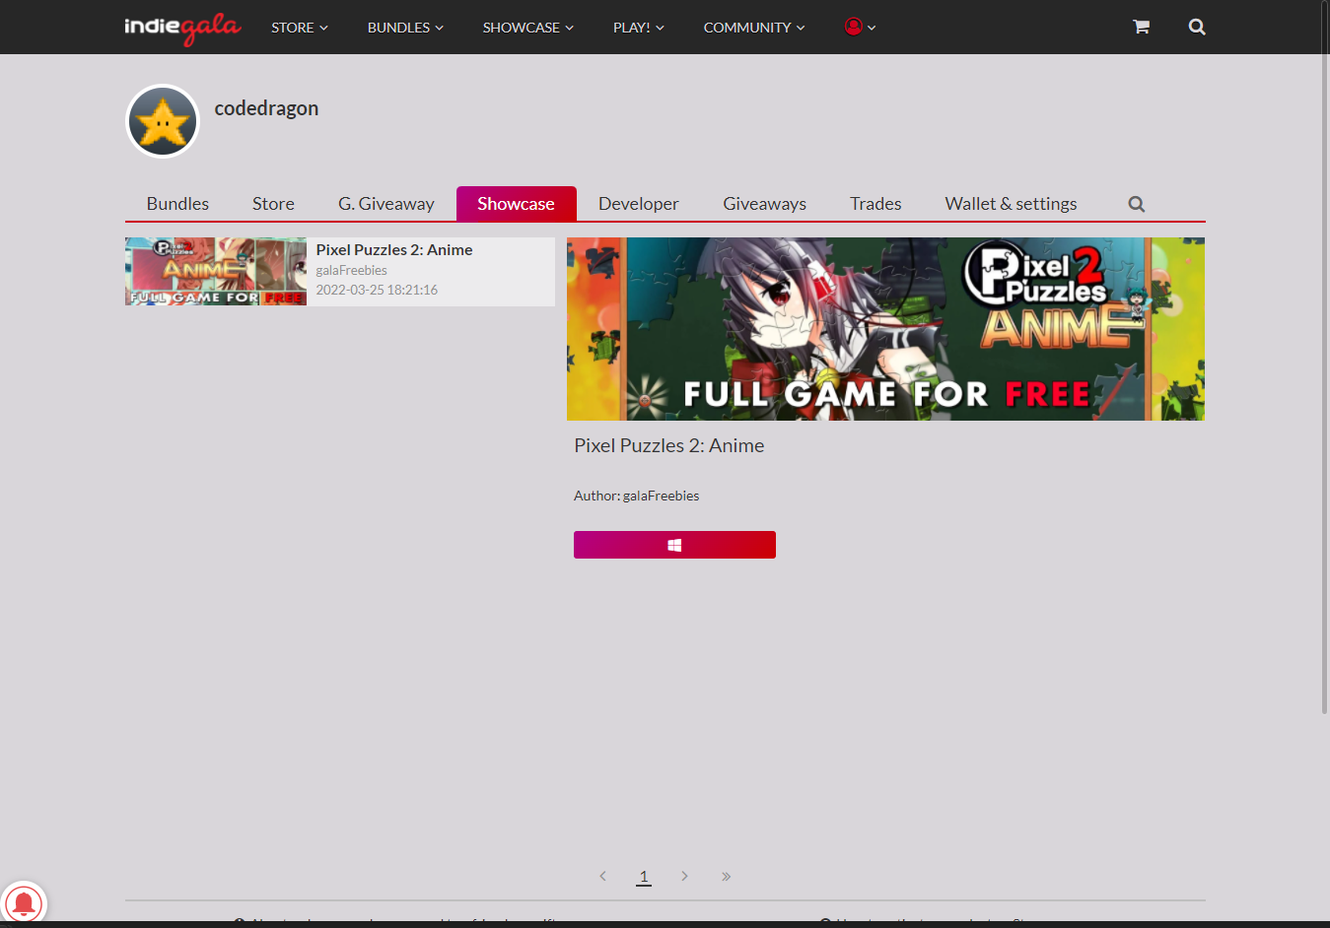Go to previous page arrow in pagination
The width and height of the screenshot is (1330, 928).
click(602, 876)
